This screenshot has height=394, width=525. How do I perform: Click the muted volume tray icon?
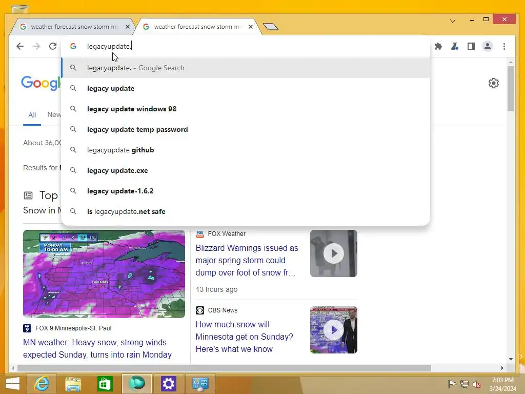pos(477,384)
